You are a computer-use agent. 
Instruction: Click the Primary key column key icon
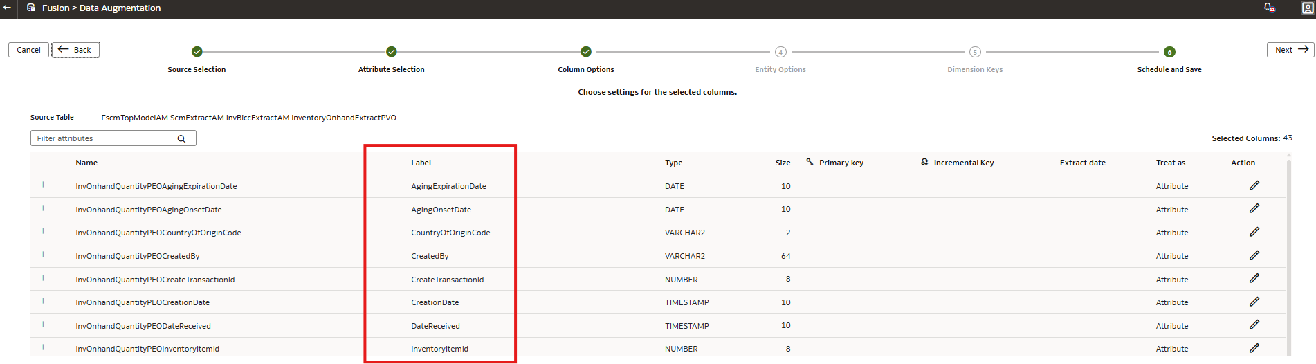click(810, 162)
